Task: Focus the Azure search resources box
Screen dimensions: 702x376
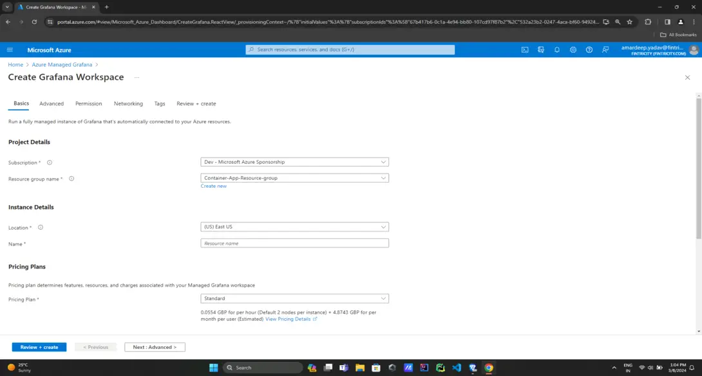Action: (x=350, y=49)
